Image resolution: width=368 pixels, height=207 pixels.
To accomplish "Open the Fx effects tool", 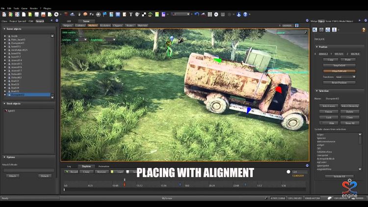I will tap(92, 14).
